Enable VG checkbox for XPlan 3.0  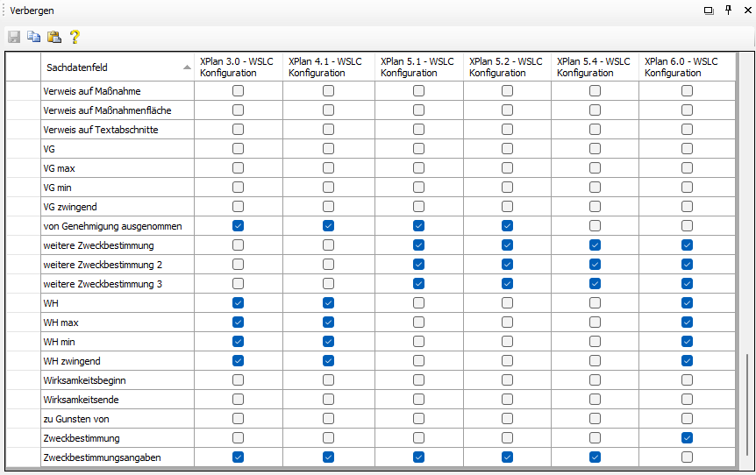[239, 149]
